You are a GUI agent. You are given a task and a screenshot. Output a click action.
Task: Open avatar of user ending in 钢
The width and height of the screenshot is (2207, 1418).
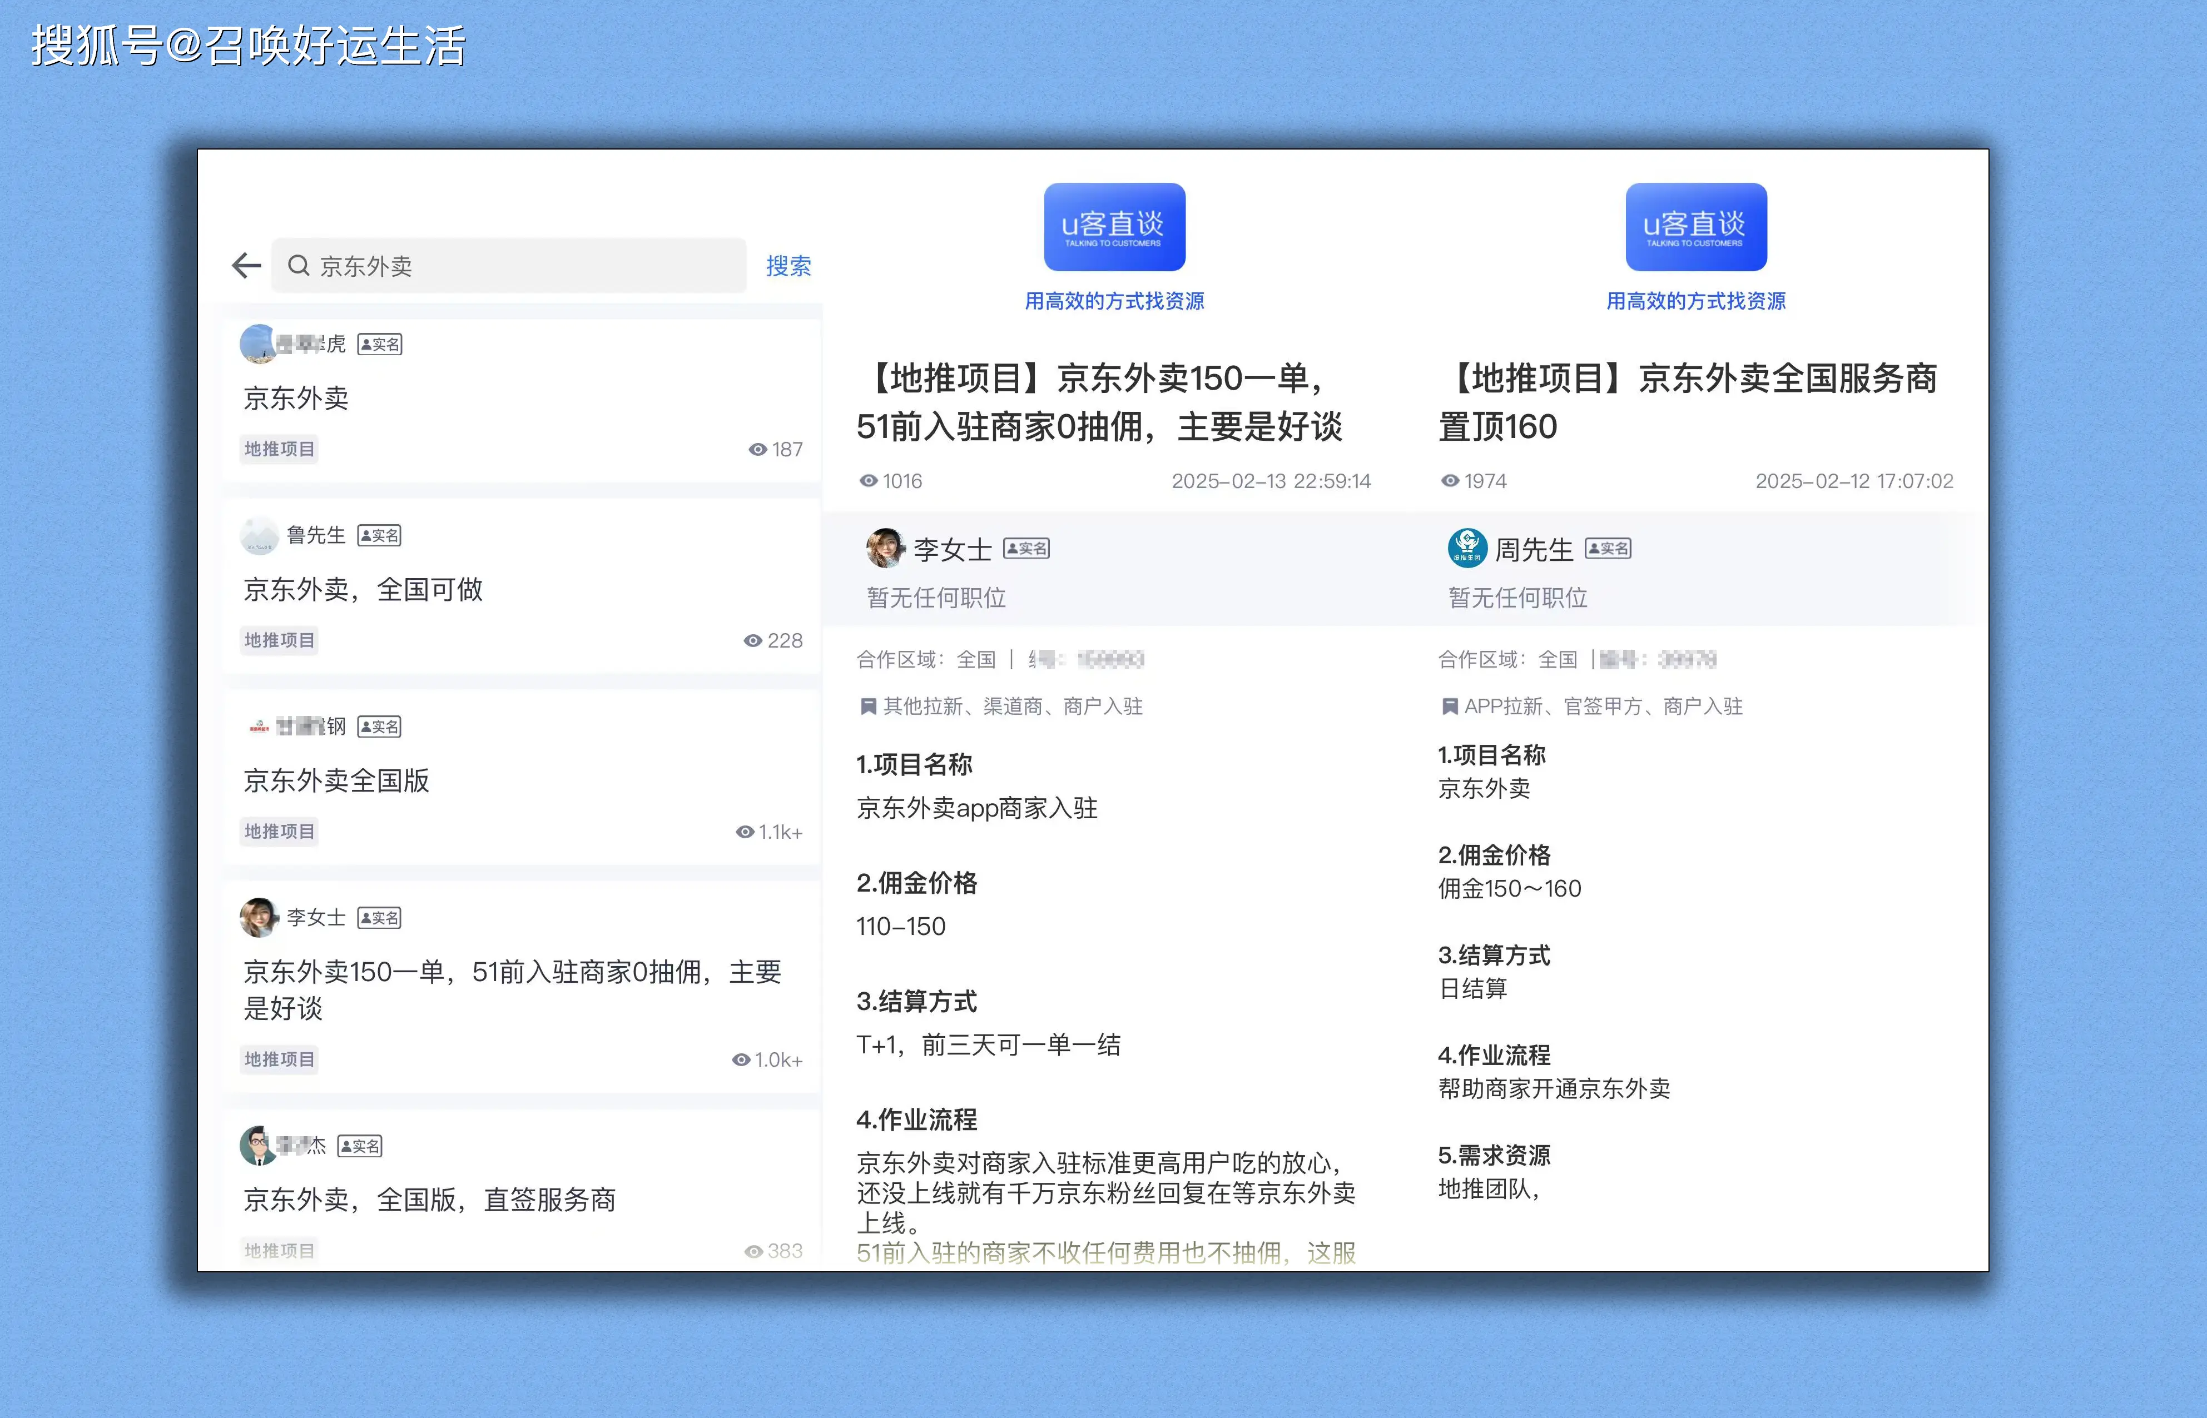click(259, 727)
